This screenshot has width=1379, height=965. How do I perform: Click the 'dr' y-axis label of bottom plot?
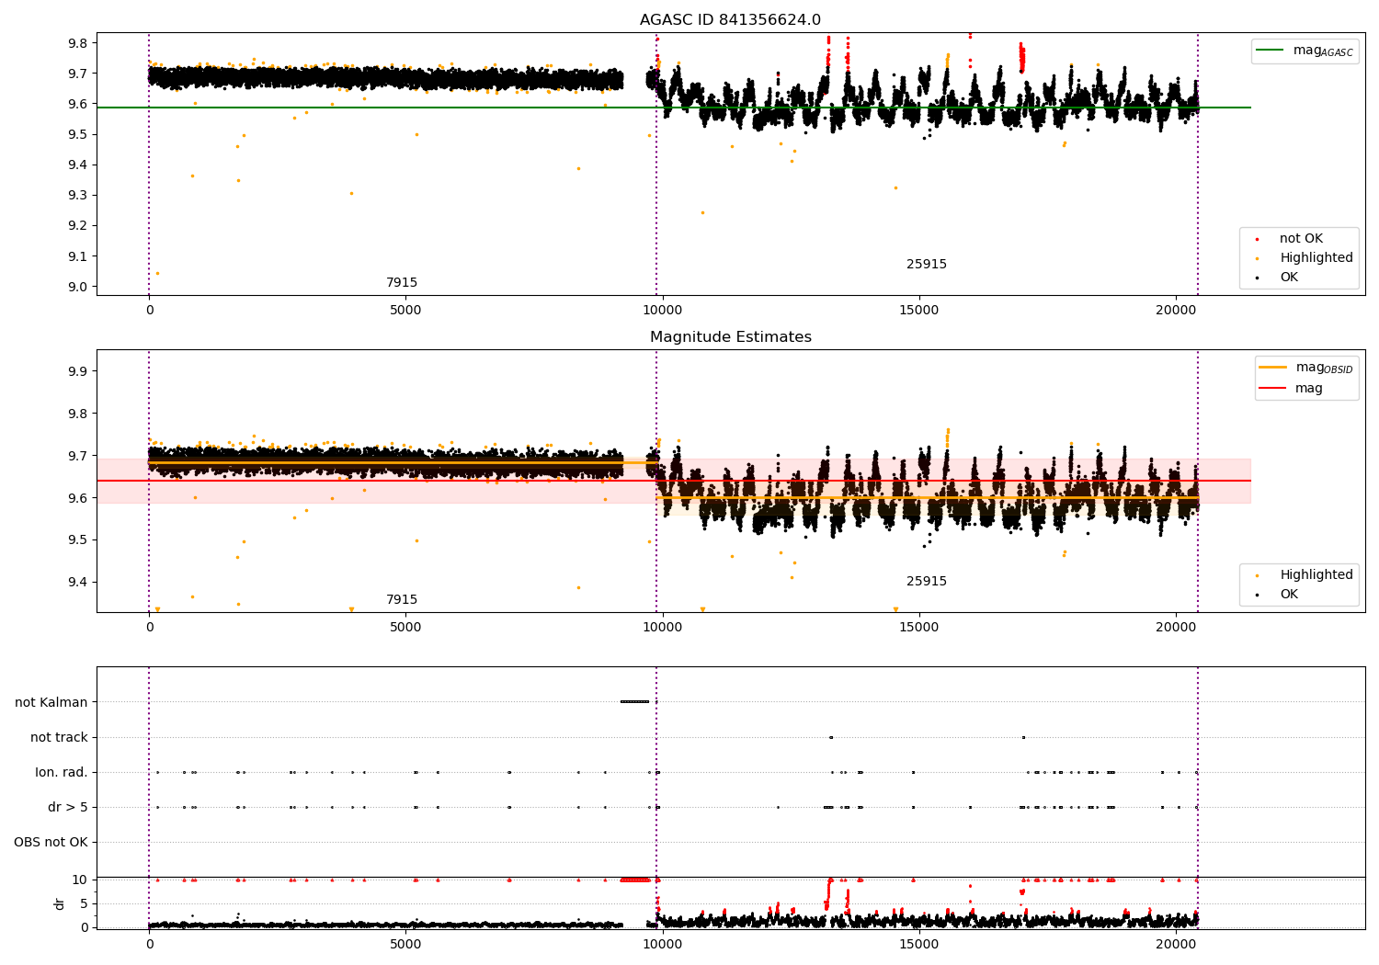tap(60, 904)
